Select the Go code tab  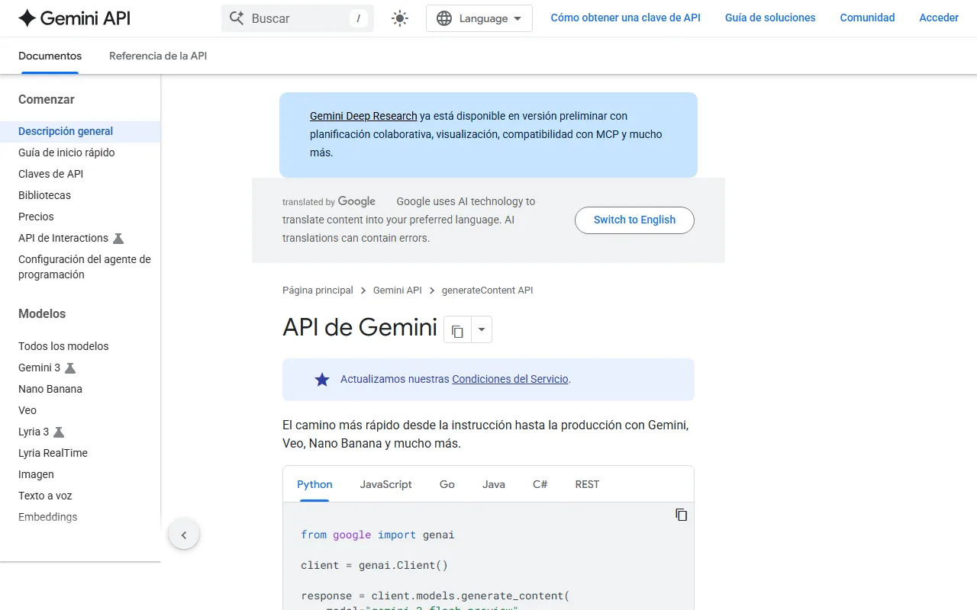(x=447, y=484)
